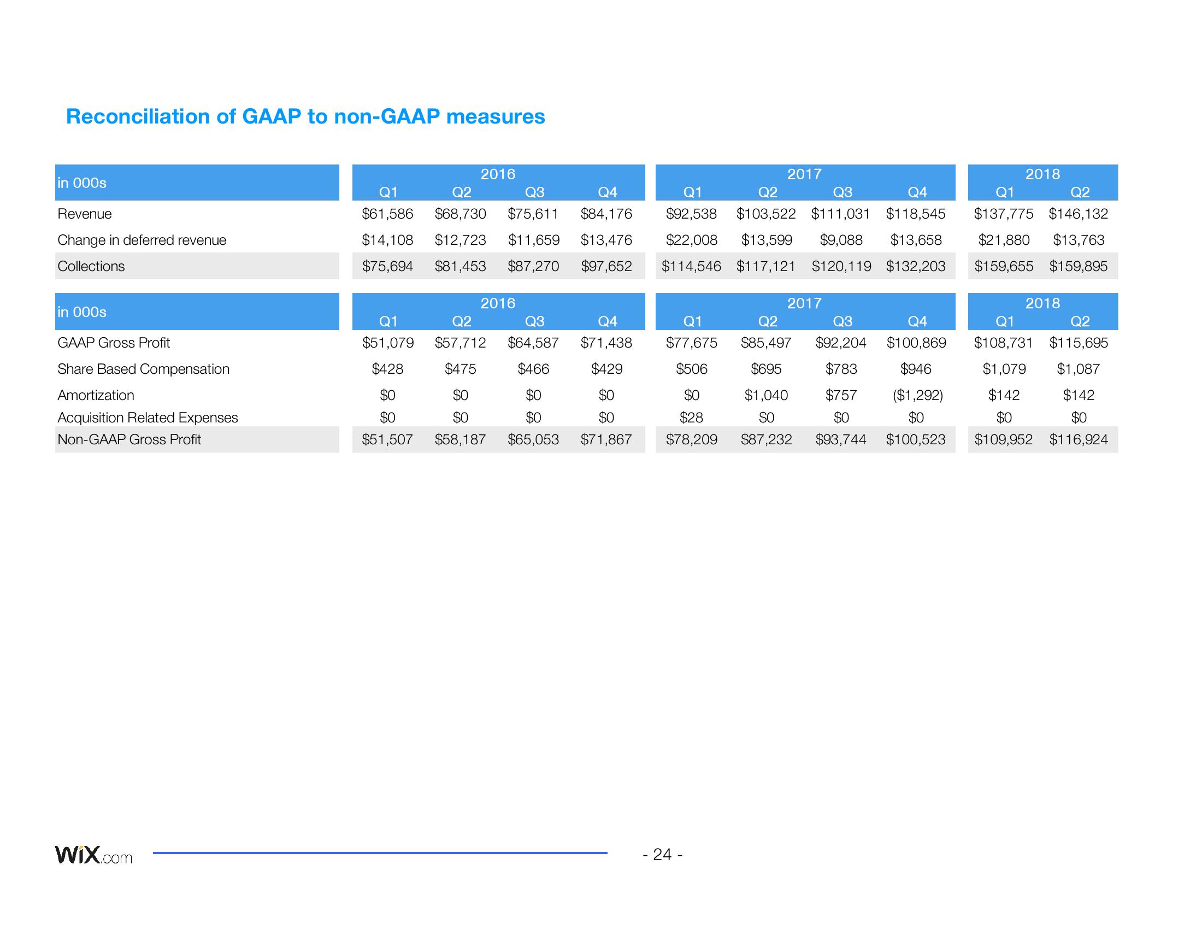The width and height of the screenshot is (1202, 929).
Task: Select non-GAAP gross profit $93,744
Action: tap(841, 439)
